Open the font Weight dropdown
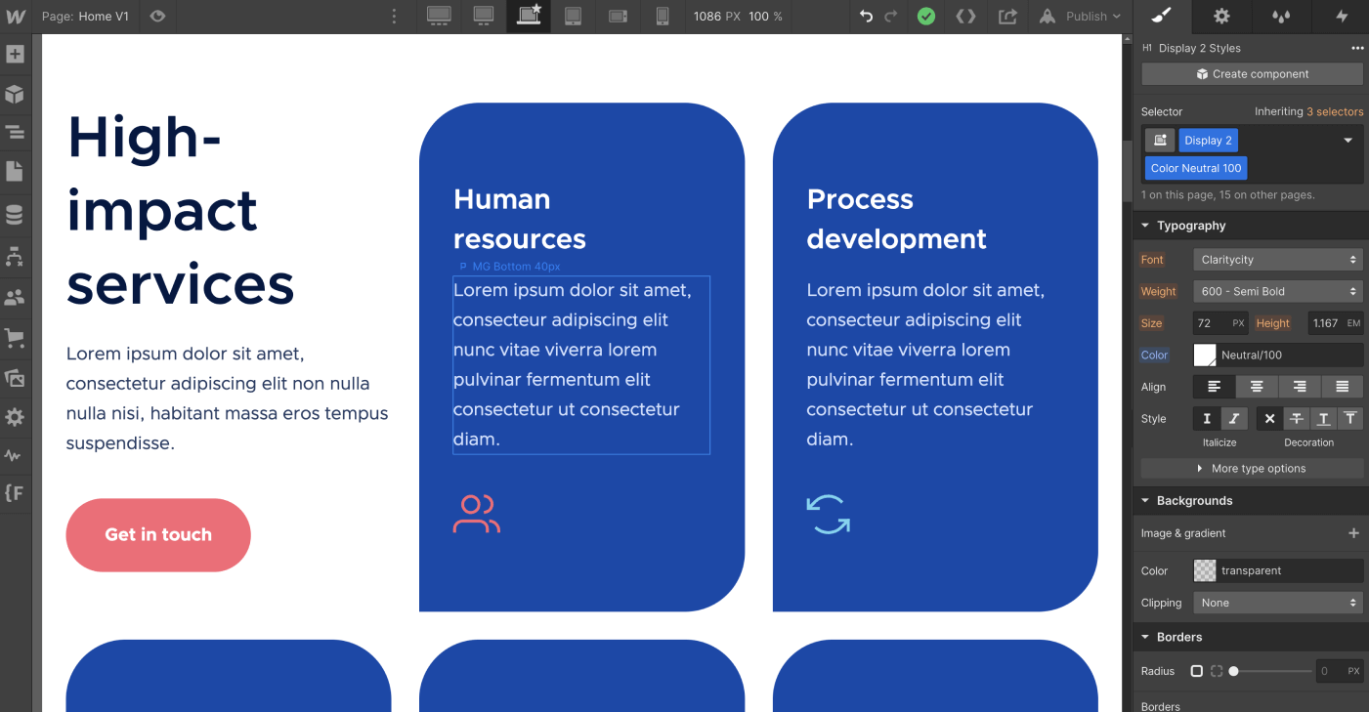This screenshot has height=712, width=1369. 1277,291
